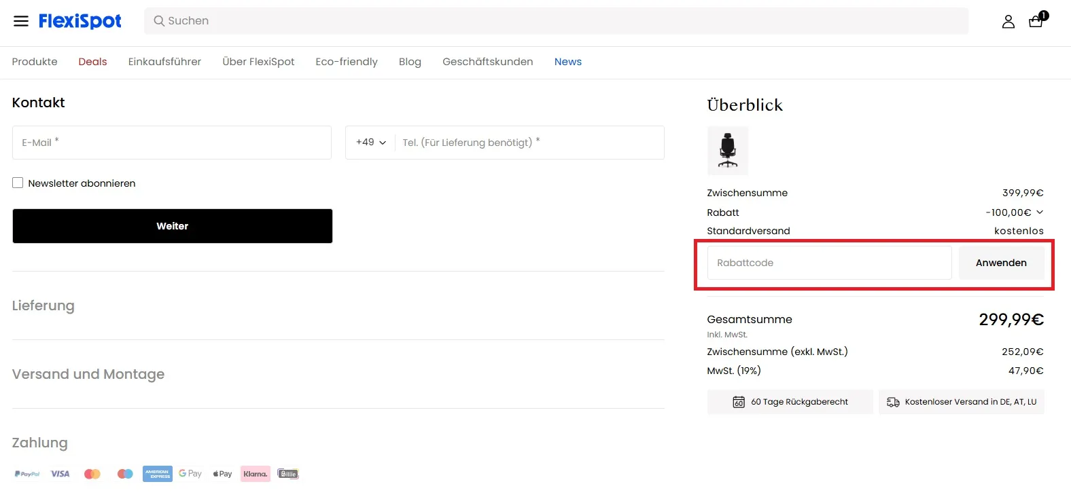Focus the Rabattcode input field

pos(829,263)
